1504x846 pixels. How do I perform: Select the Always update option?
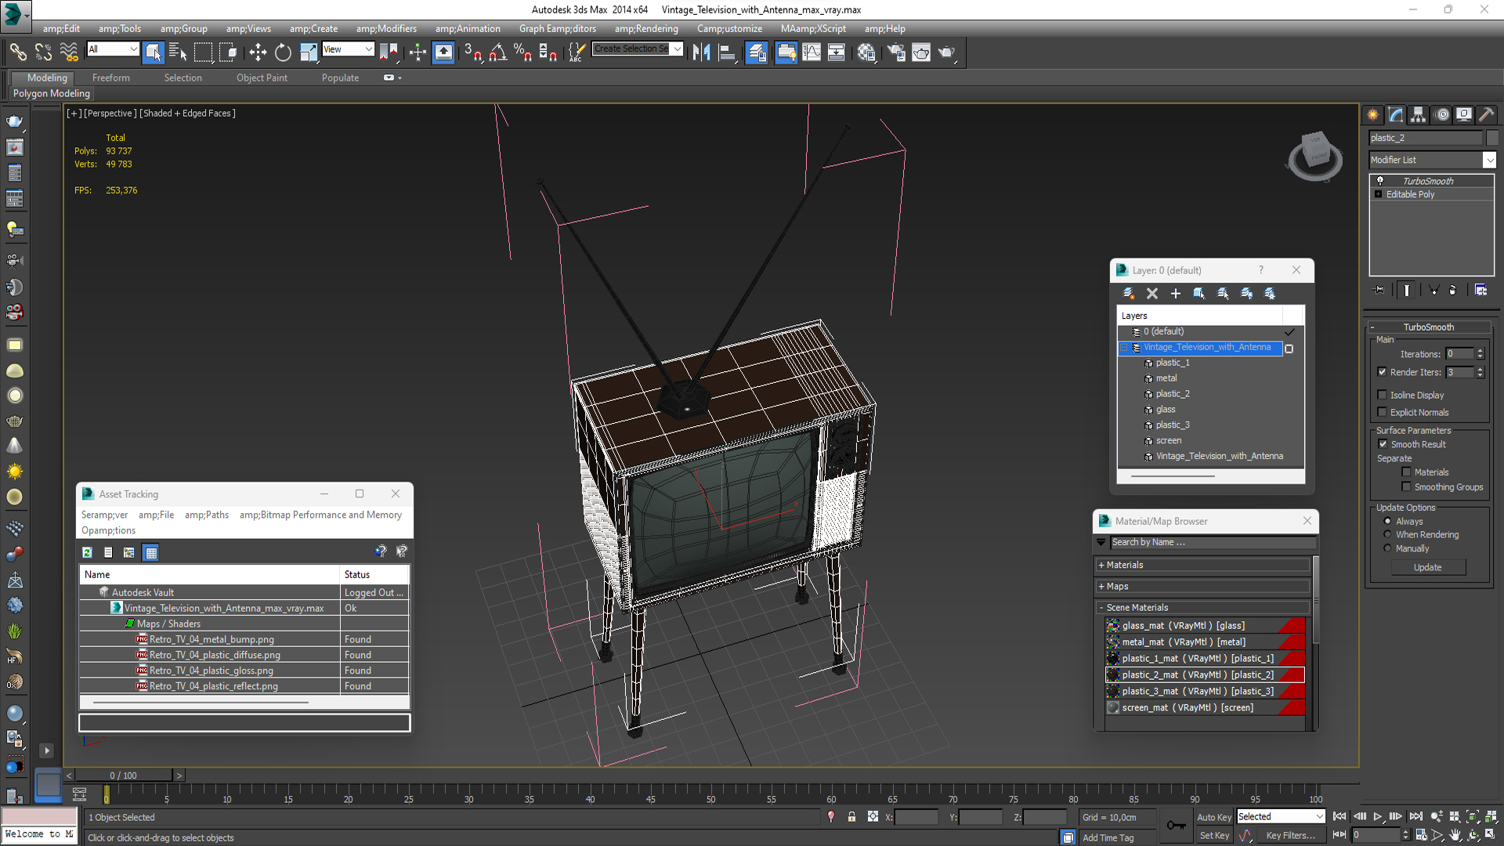(x=1387, y=521)
